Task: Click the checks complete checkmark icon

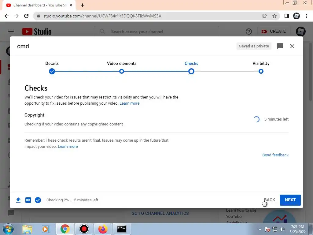Action: pyautogui.click(x=38, y=200)
